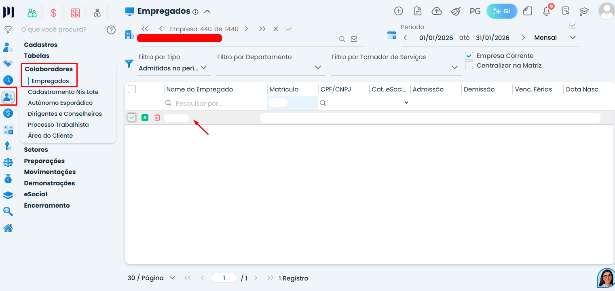Open the Tabelas menu

point(37,56)
